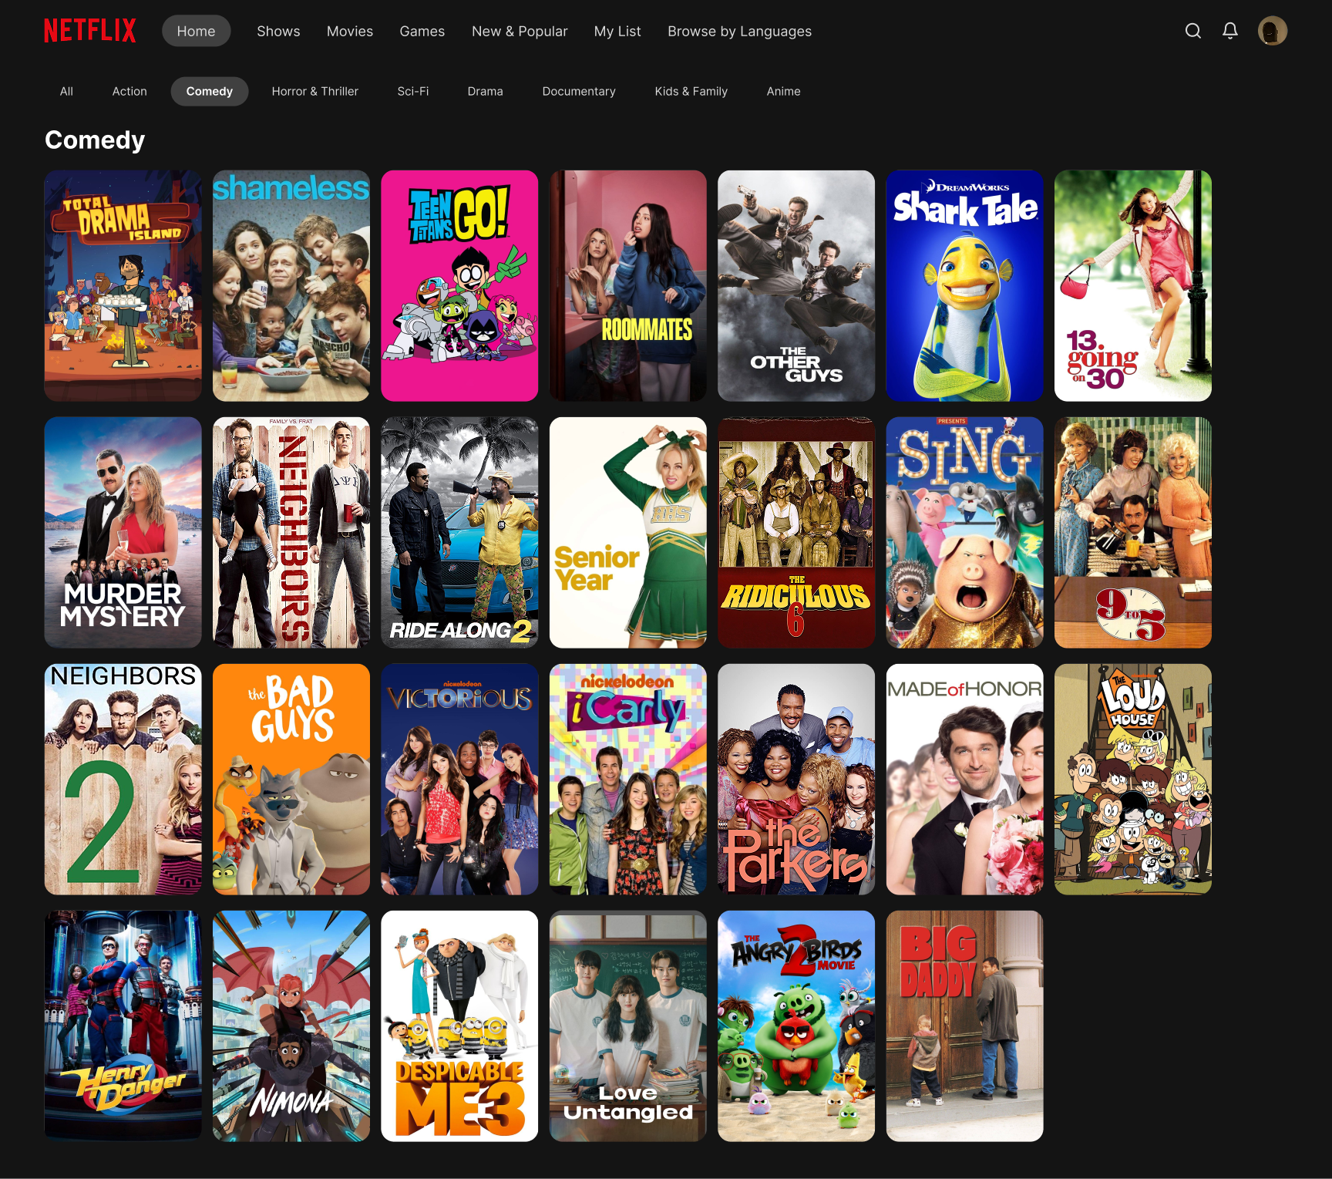
Task: Open the Ride Along 2 poster
Action: pyautogui.click(x=459, y=533)
